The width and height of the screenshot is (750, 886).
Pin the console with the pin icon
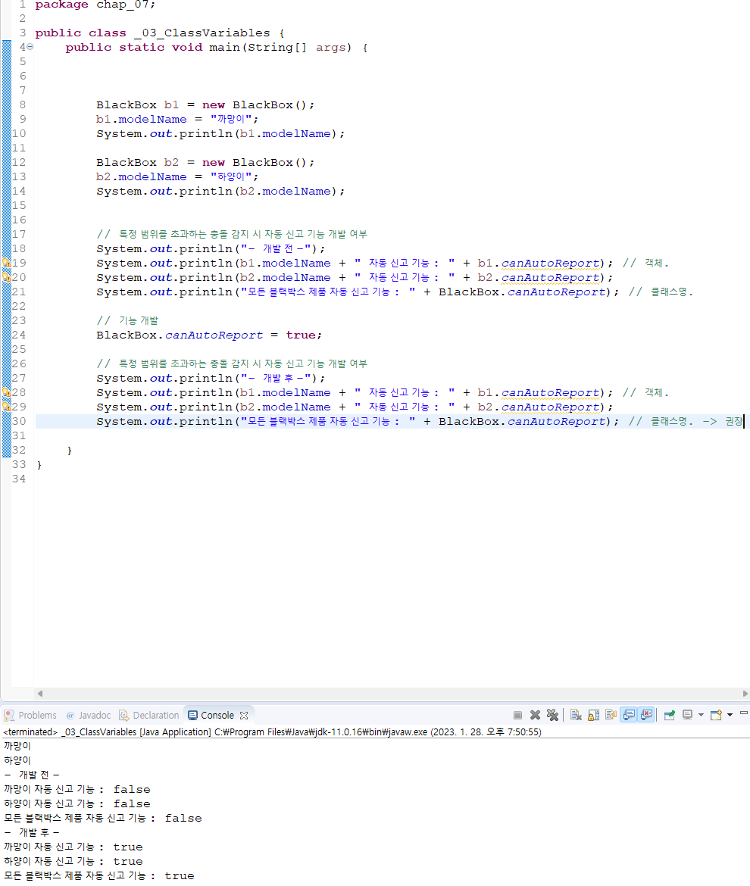(x=669, y=716)
